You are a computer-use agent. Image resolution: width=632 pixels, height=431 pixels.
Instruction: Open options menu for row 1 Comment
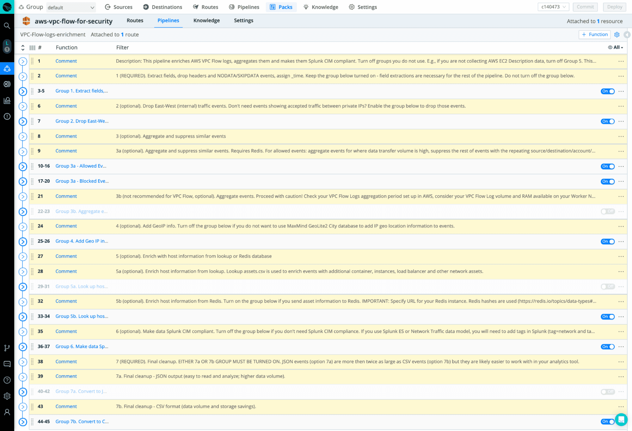(x=621, y=61)
